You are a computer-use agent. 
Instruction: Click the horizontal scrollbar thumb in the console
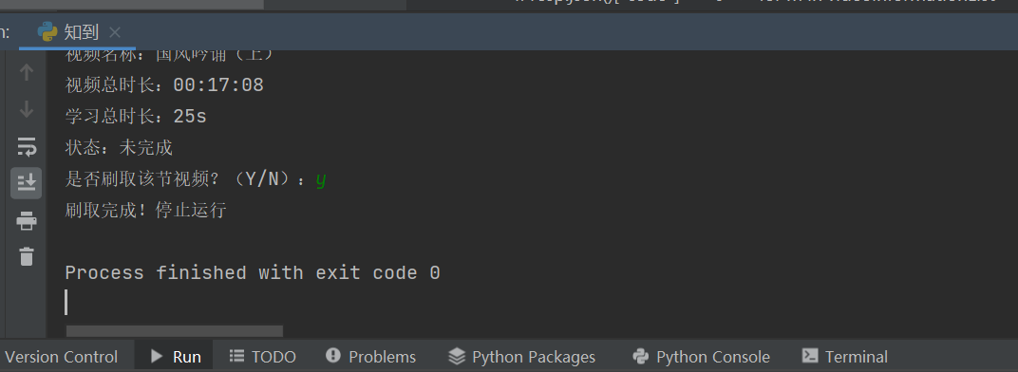(x=175, y=331)
